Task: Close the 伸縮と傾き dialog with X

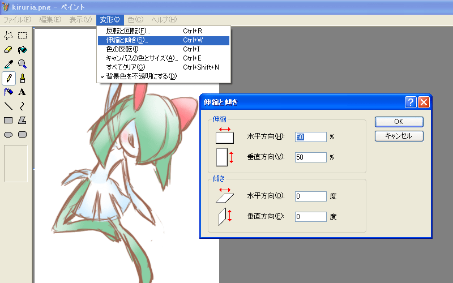Action: click(x=424, y=102)
